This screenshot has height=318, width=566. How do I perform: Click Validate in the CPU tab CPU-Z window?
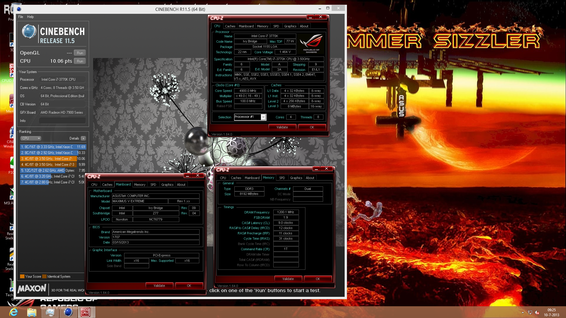point(282,127)
